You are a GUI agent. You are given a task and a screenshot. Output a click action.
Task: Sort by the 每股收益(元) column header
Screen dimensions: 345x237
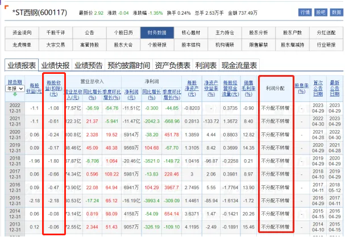tap(34, 88)
